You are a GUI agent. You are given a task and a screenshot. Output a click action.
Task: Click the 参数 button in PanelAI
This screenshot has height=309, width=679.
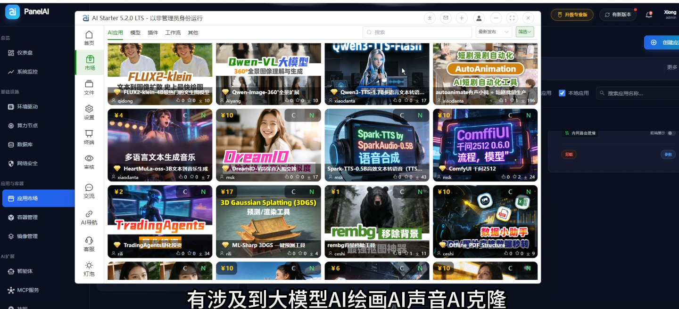pyautogui.click(x=668, y=154)
